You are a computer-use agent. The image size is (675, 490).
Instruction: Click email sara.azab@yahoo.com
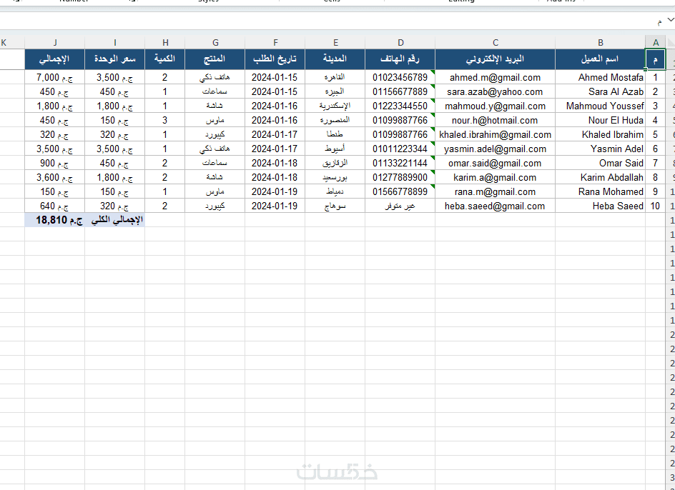pos(495,91)
